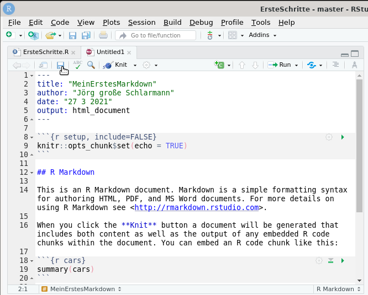Close the ErsteSchritte.R tab

[x=73, y=53]
